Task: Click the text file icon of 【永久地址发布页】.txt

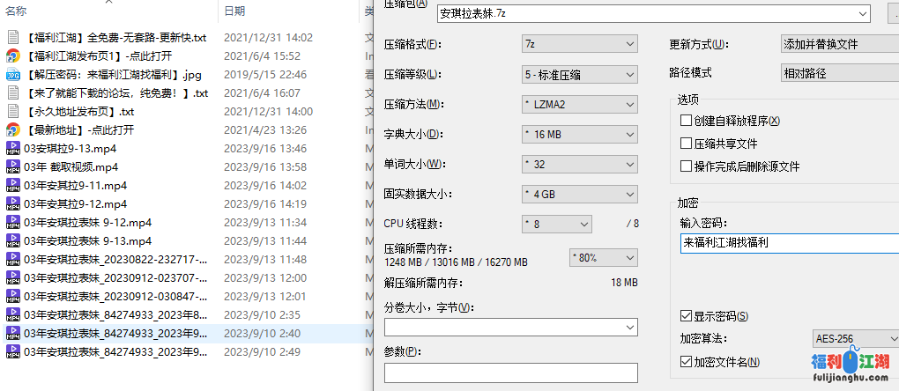Action: point(12,112)
